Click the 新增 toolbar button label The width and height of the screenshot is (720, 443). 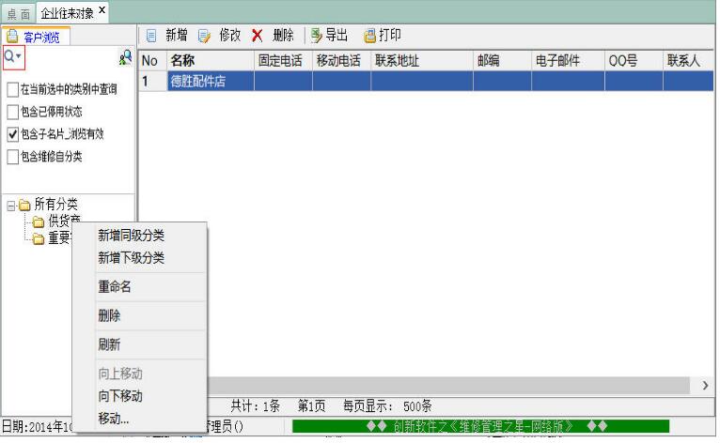(x=177, y=36)
